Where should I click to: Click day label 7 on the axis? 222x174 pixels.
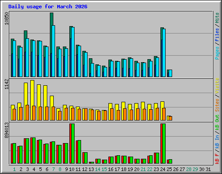(53, 169)
